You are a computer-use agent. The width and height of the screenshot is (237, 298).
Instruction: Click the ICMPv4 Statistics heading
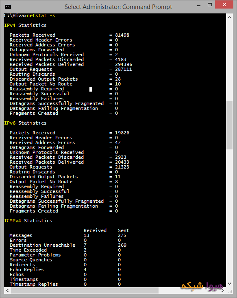pyautogui.click(x=28, y=221)
